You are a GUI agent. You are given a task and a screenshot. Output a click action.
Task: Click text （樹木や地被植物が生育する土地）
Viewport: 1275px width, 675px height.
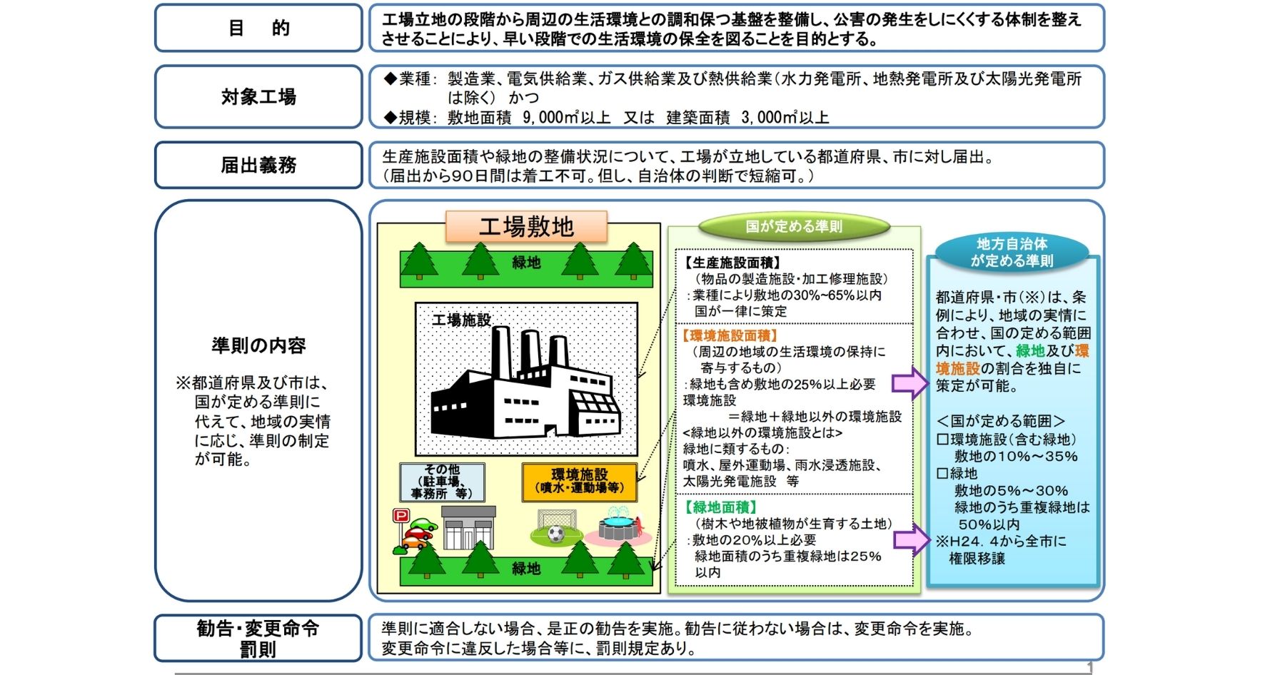pyautogui.click(x=794, y=524)
